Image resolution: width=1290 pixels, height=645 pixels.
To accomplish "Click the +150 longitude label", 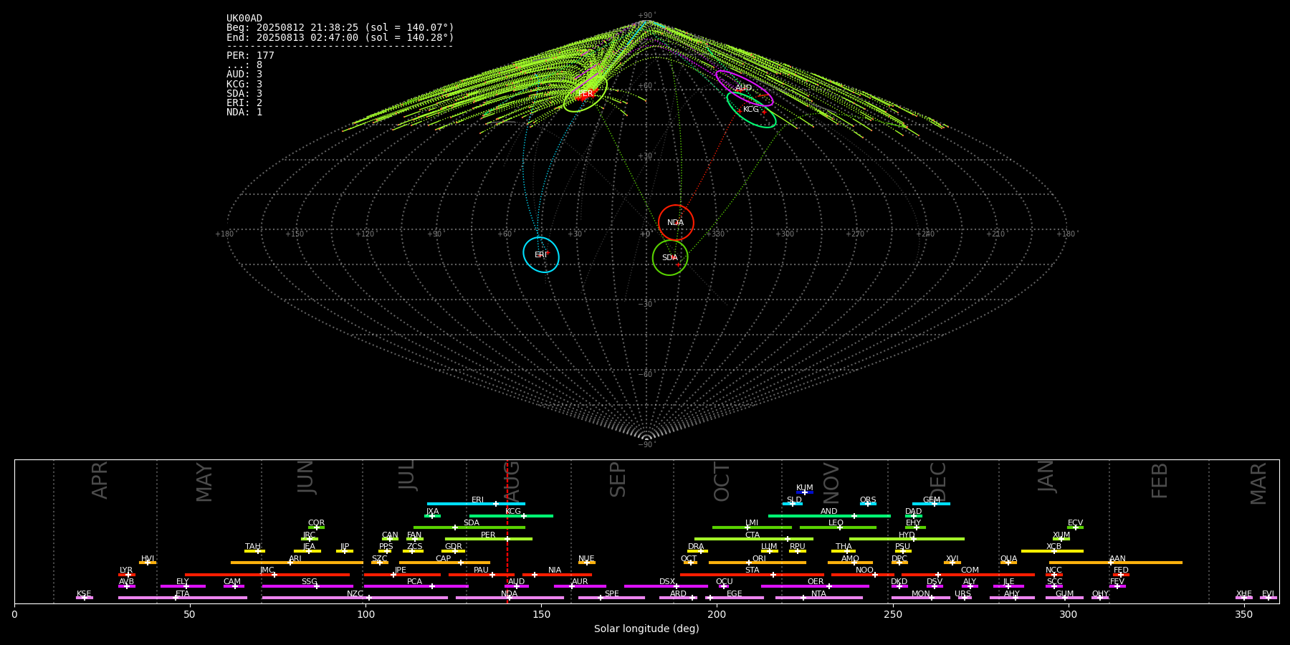I will [x=295, y=234].
